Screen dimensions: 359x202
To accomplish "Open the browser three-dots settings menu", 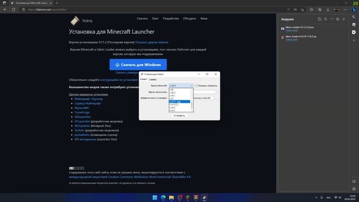I will (x=345, y=10).
